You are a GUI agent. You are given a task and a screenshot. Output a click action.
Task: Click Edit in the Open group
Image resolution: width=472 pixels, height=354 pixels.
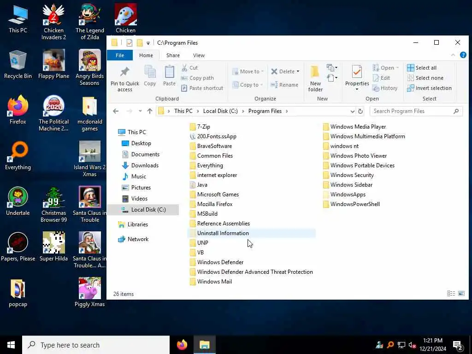click(x=381, y=78)
